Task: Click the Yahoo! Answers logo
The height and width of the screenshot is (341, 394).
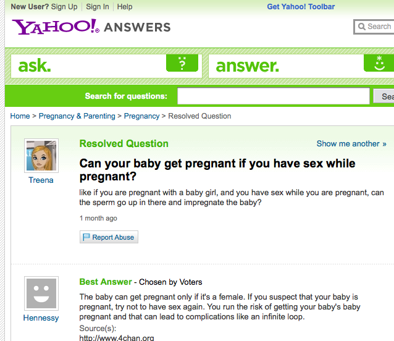Action: pos(91,27)
